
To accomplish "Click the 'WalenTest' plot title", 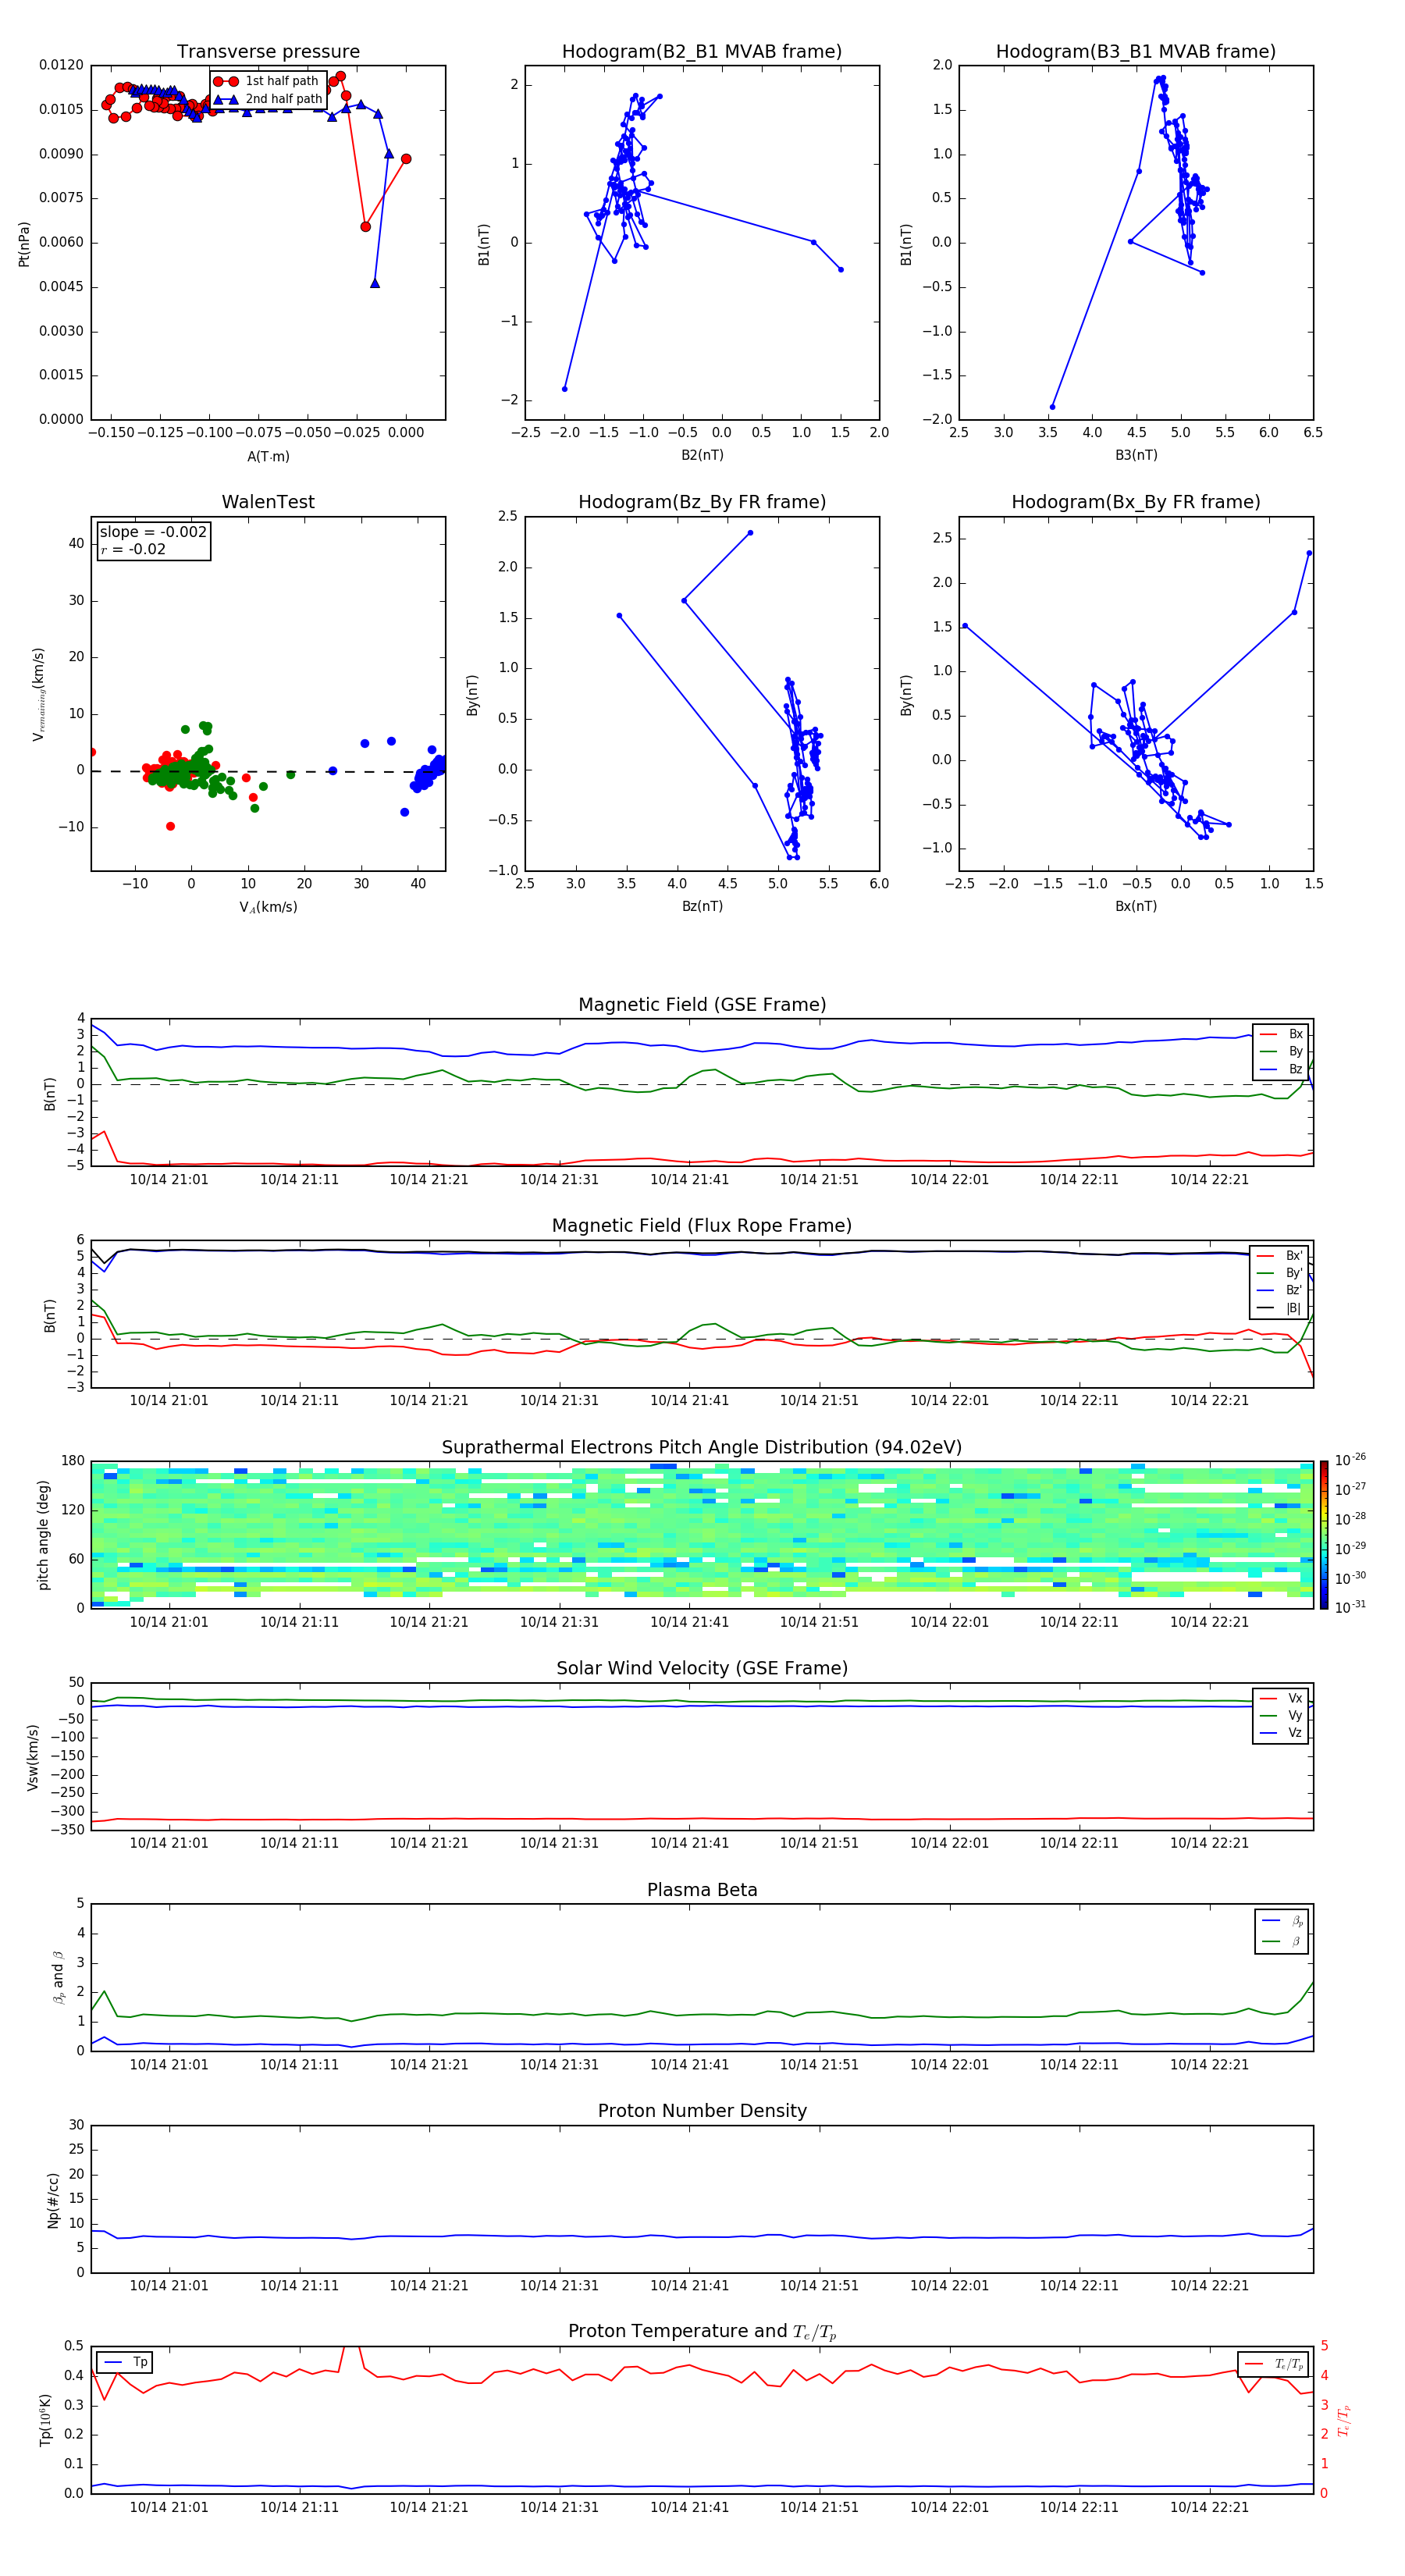I will coord(268,502).
